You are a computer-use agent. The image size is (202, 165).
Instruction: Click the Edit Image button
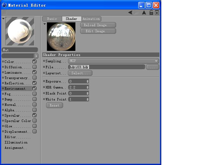pyautogui.click(x=98, y=31)
